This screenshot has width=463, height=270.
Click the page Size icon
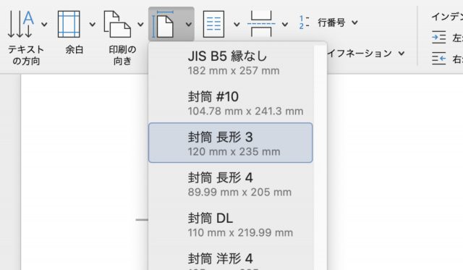(163, 24)
